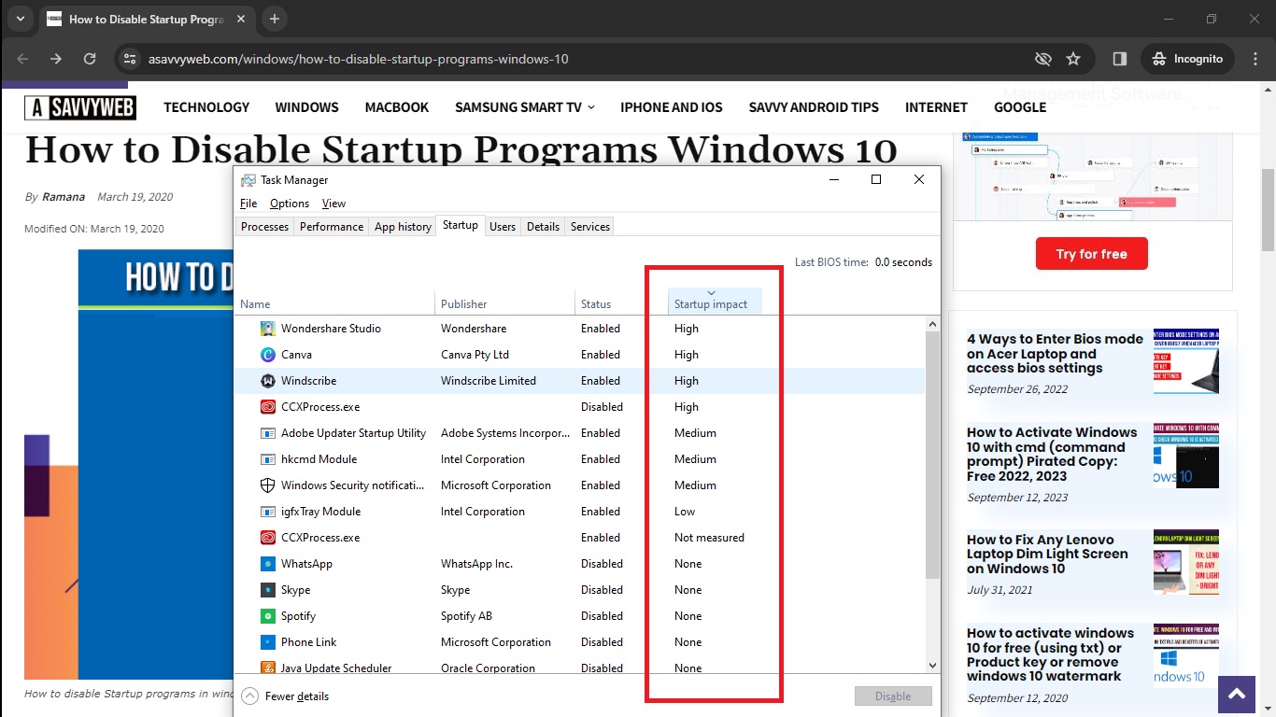Click the address bar URL field
Viewport: 1276px width, 717px height.
coord(560,59)
